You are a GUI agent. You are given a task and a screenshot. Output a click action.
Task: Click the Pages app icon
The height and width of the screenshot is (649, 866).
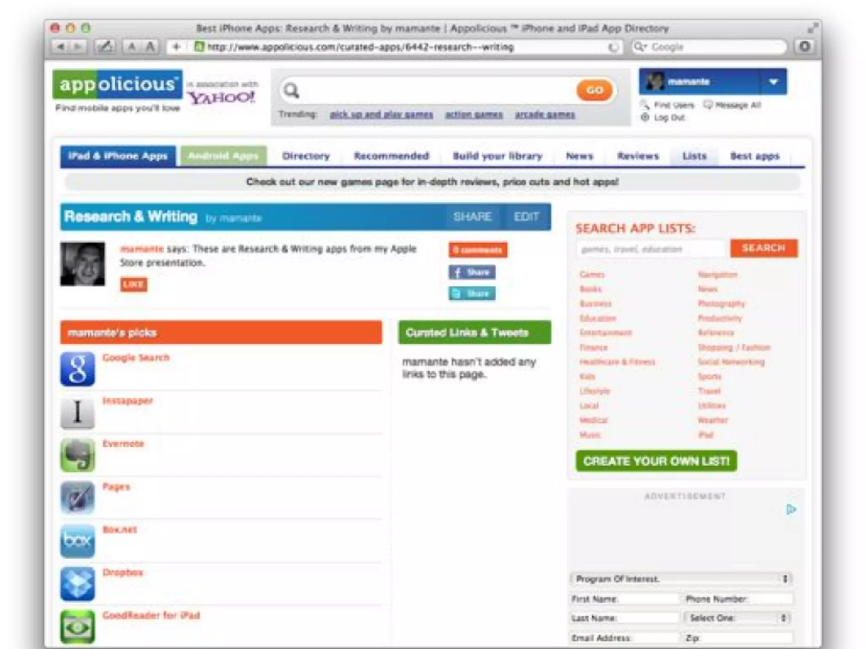pyautogui.click(x=77, y=498)
